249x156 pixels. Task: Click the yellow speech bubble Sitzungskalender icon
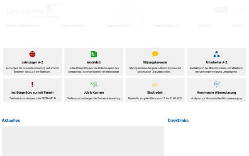click(x=155, y=54)
